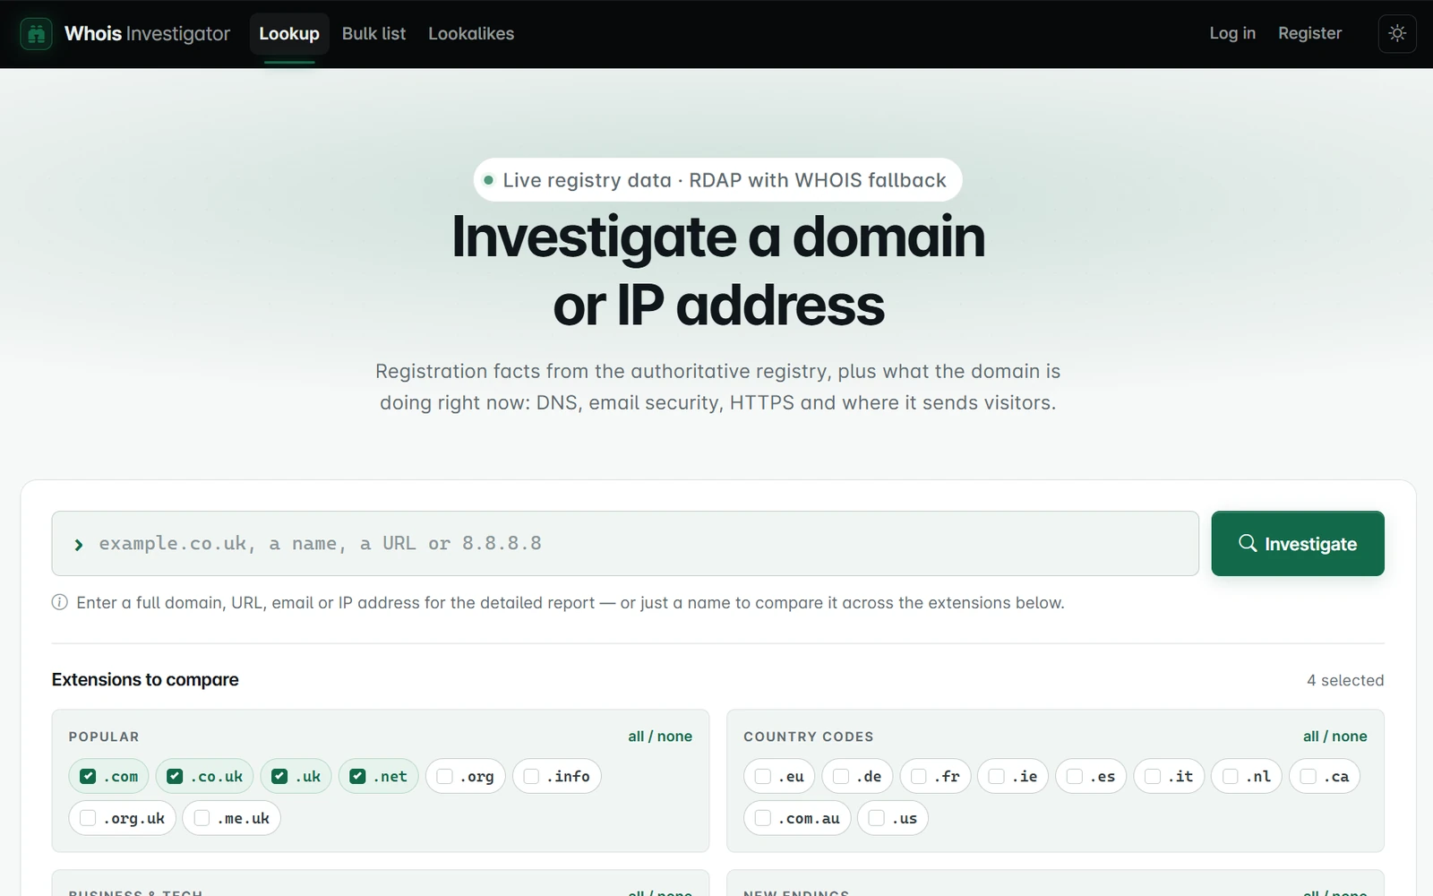
Task: Click the Register link
Action: 1309,33
